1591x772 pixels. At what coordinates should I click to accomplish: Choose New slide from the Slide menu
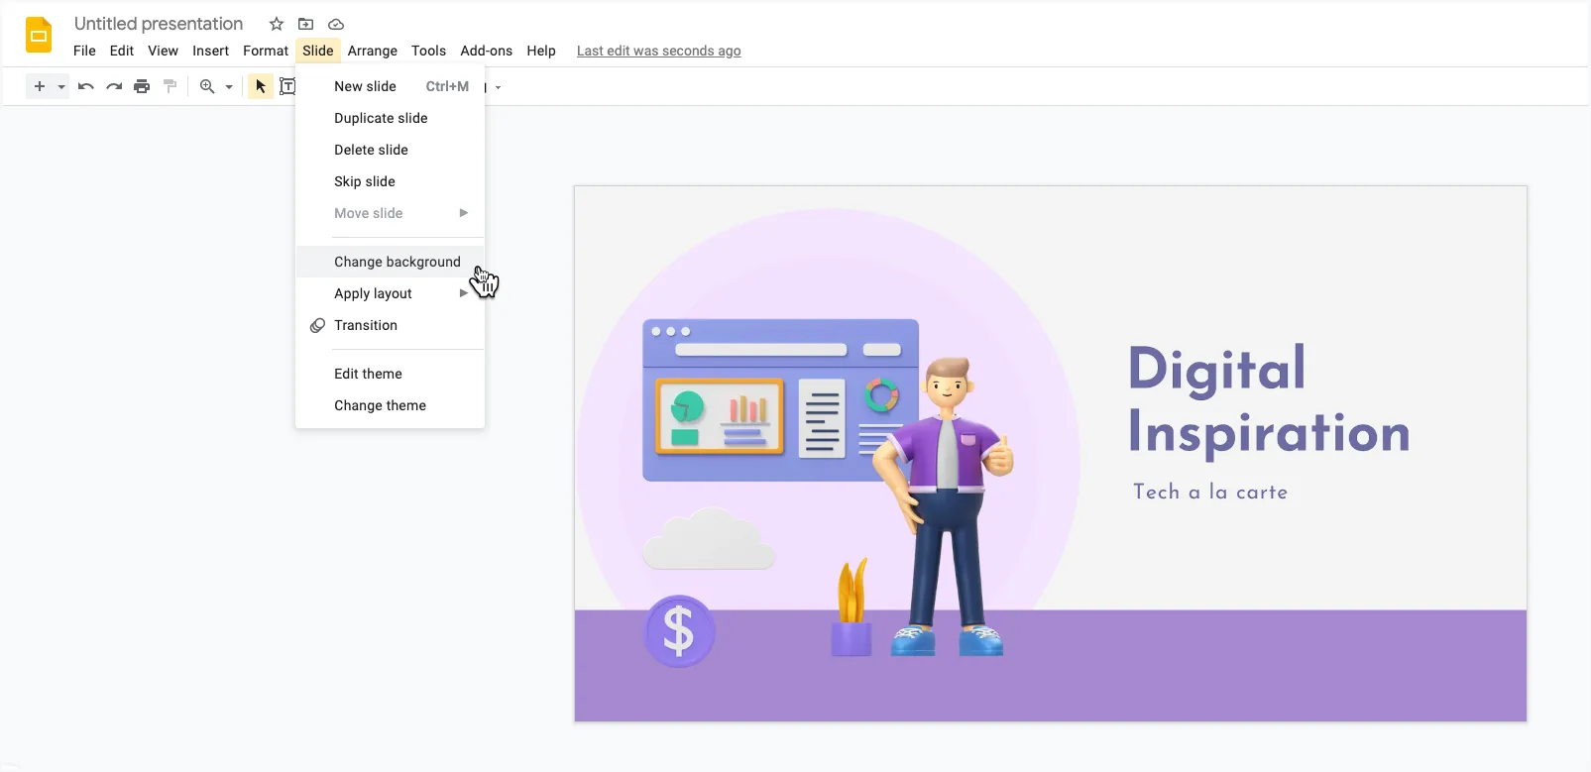point(390,86)
